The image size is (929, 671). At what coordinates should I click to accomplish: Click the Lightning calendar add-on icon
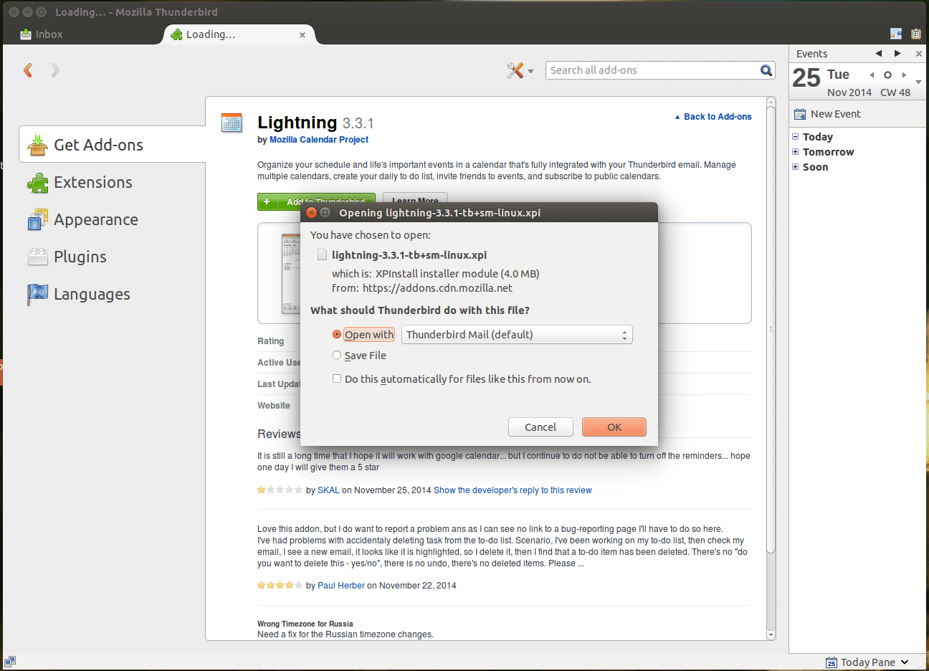pos(232,123)
